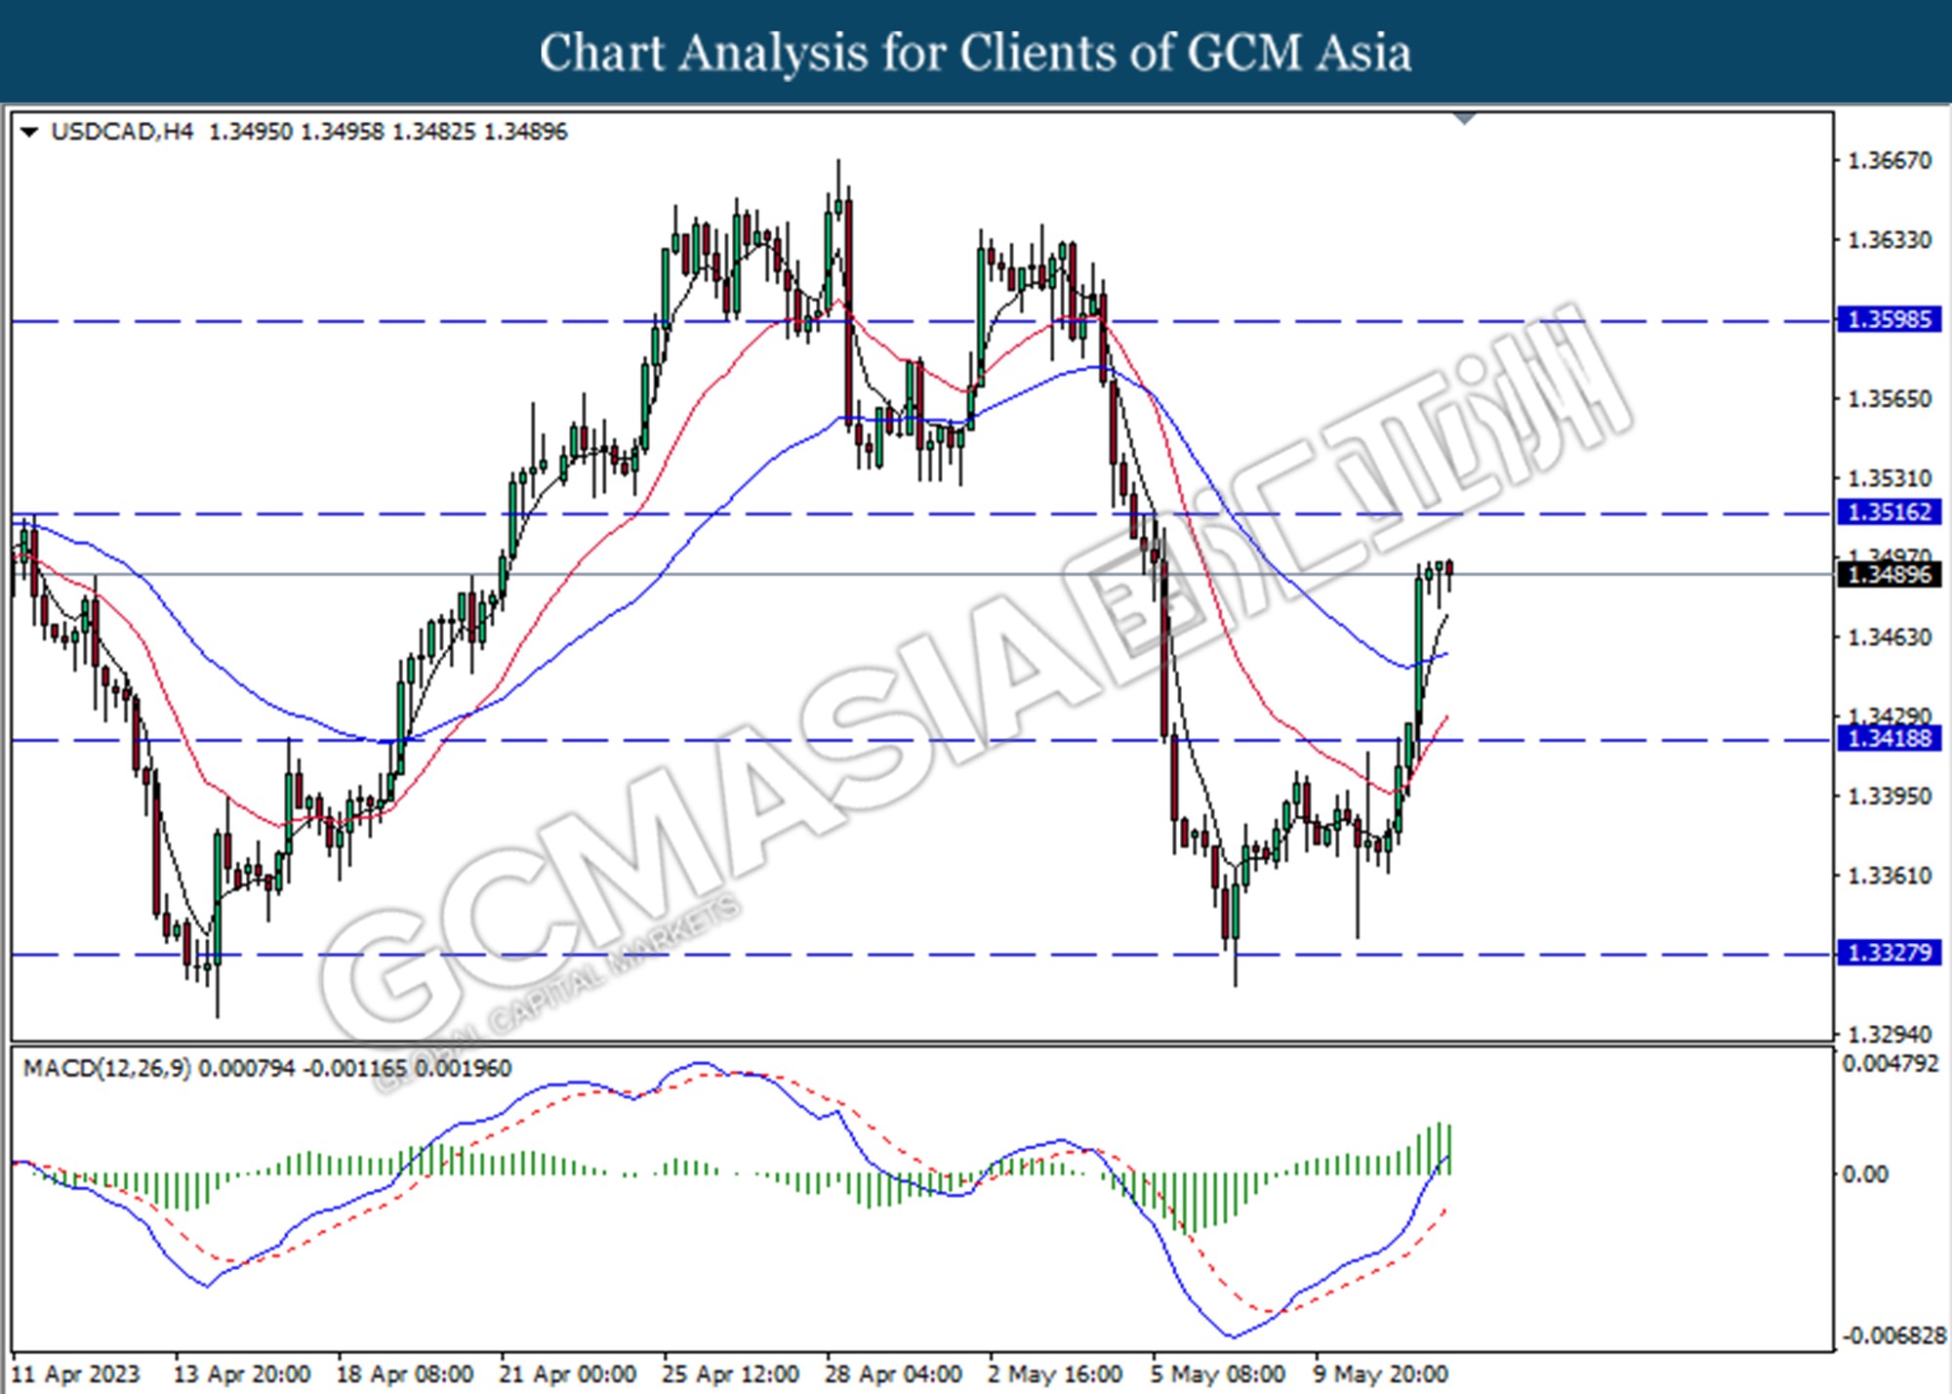Click the 18 Apr 08:00 time label
1952x1394 pixels.
(404, 1373)
